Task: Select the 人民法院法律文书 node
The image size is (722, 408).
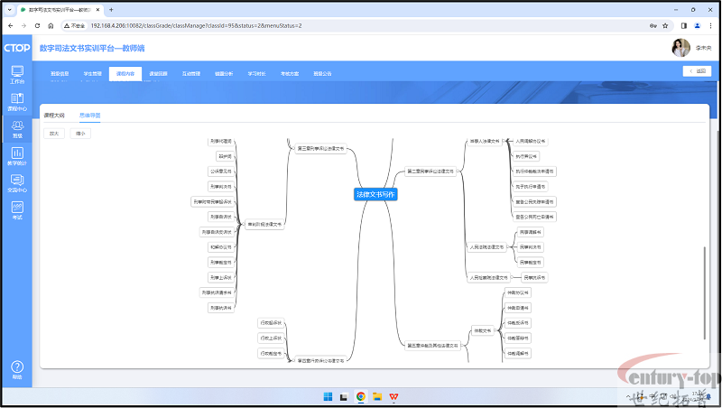Action: (x=486, y=247)
